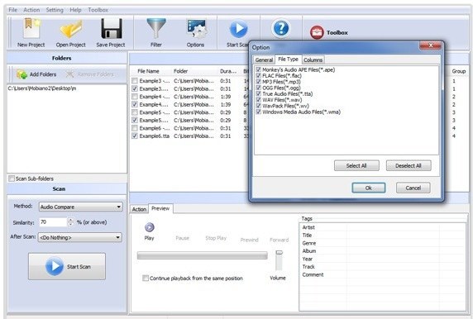Open the Filter funnel tool
This screenshot has width=473, height=319.
pyautogui.click(x=156, y=29)
